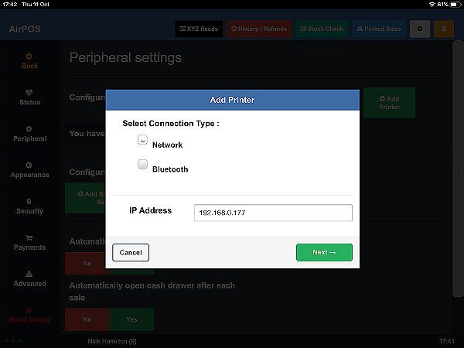The image size is (464, 348).
Task: Open Parked Sales
Action: (x=379, y=29)
